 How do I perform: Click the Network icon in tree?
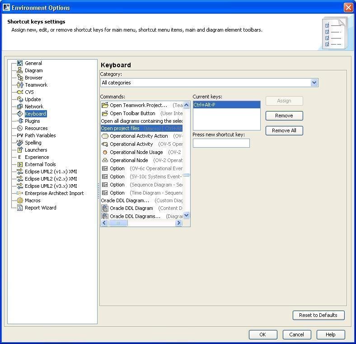[x=20, y=107]
